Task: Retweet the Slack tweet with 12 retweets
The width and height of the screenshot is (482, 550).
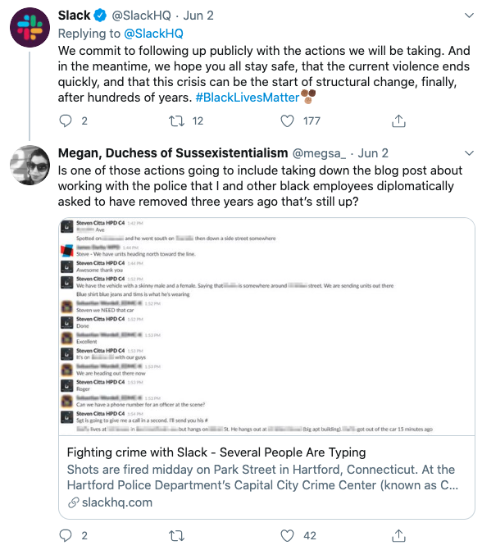Action: 176,121
